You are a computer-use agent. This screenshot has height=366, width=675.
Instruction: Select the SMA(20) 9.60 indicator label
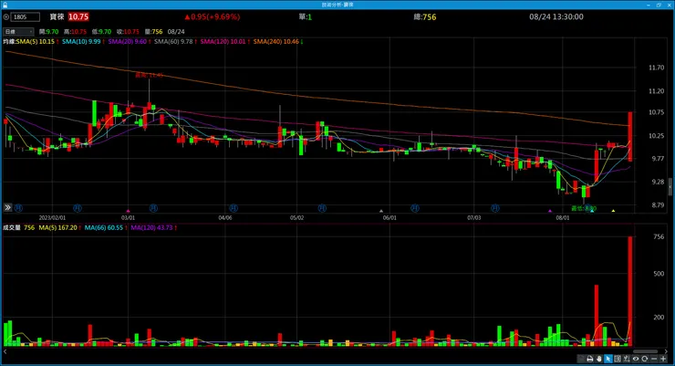128,42
